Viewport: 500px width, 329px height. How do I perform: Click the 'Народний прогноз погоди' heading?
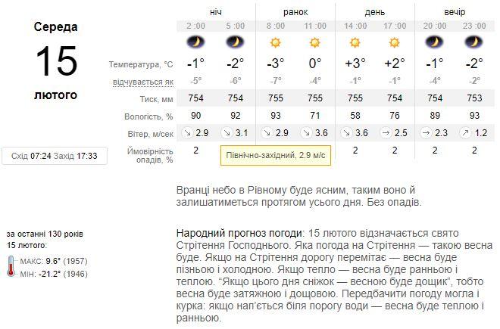(x=241, y=233)
